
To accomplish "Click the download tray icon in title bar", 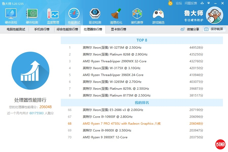I will (x=202, y=3).
